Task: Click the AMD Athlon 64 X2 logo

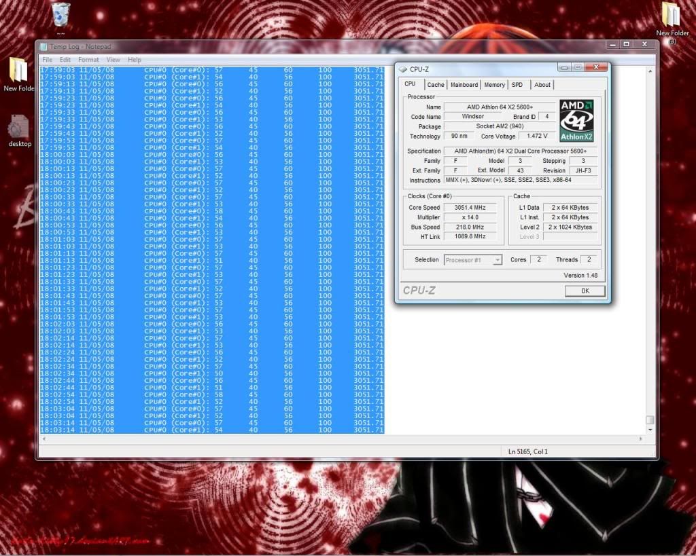Action: click(576, 121)
